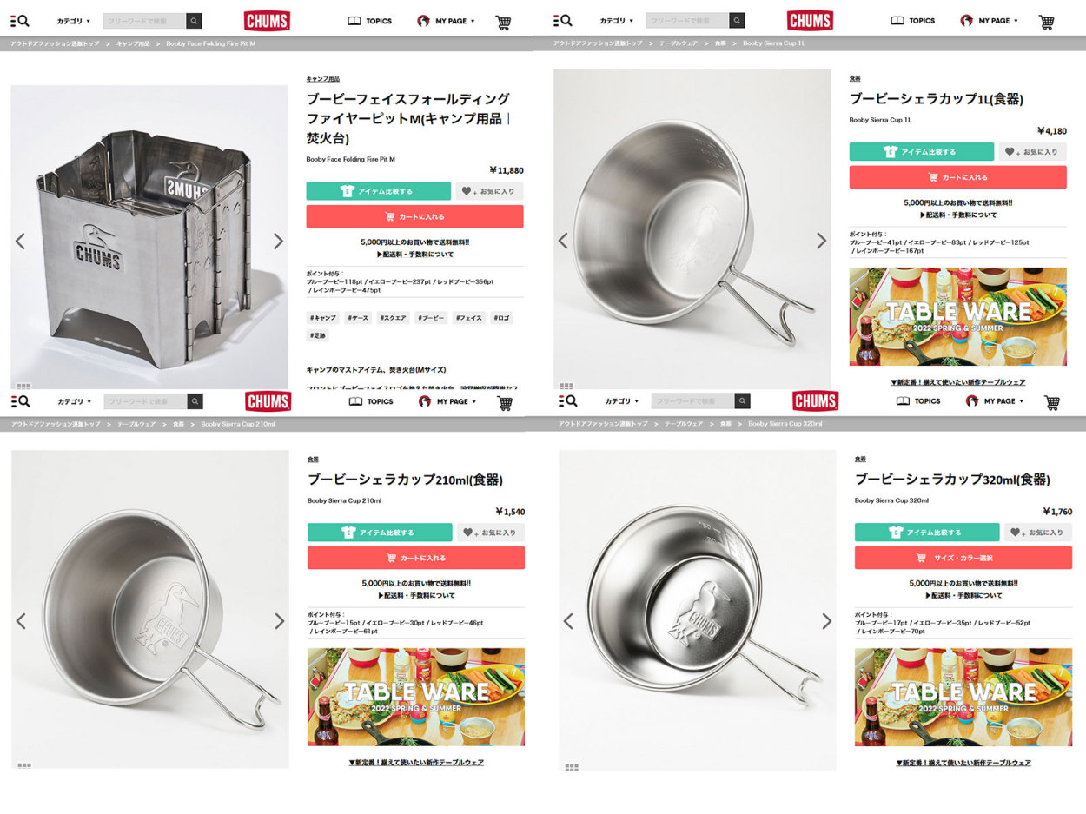Show the next image of the Fire Pit
Image resolution: width=1086 pixels, height=814 pixels.
point(278,241)
